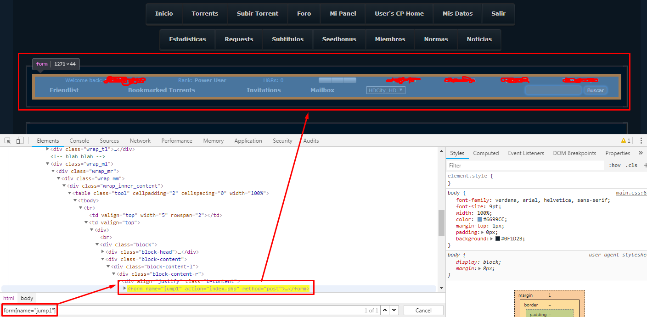This screenshot has width=647, height=317.
Task: Open the Normas page
Action: [x=436, y=39]
